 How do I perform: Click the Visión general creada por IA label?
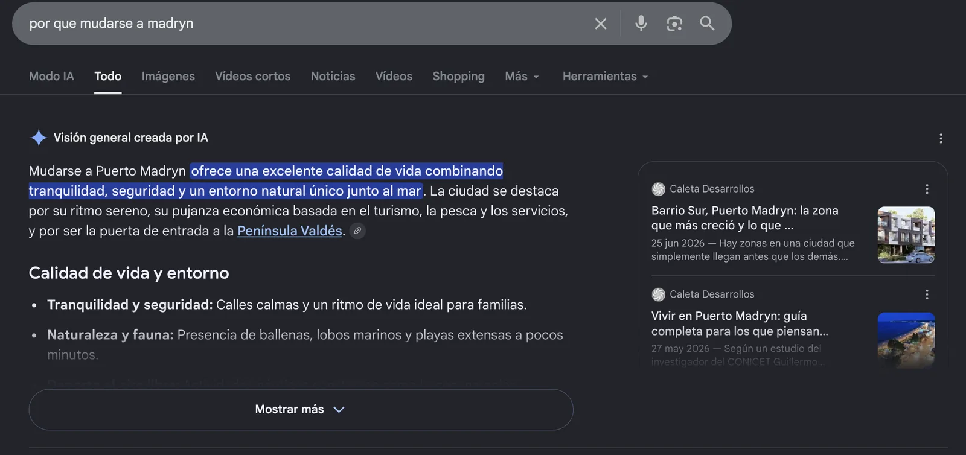(x=131, y=138)
